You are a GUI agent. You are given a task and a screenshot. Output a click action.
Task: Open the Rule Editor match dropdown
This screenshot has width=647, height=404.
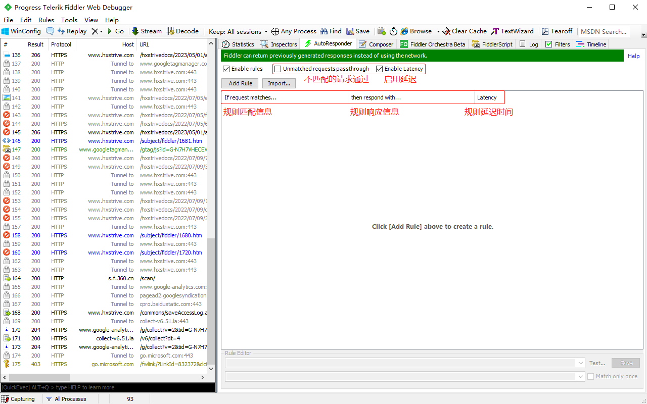click(x=580, y=363)
